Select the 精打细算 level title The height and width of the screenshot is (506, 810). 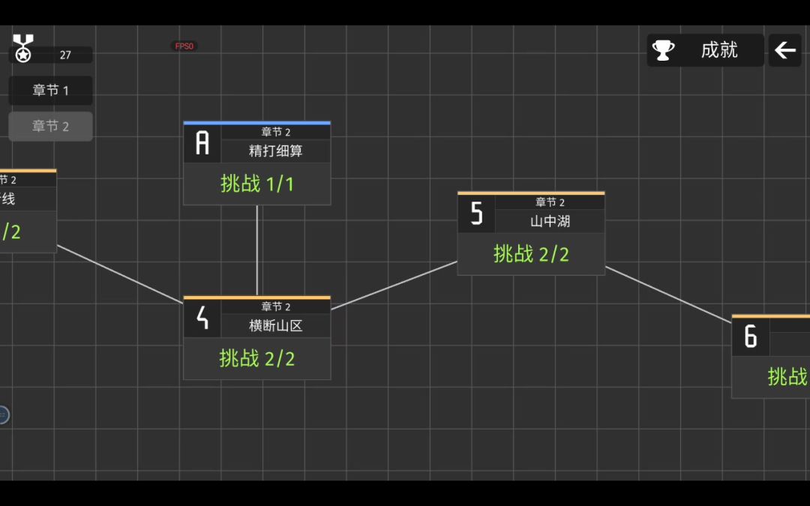(275, 151)
